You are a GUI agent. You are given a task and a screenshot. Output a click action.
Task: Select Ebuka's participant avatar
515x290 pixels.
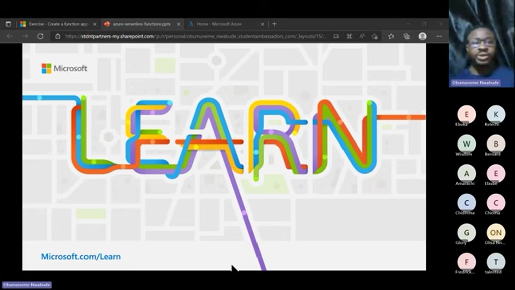(466, 114)
